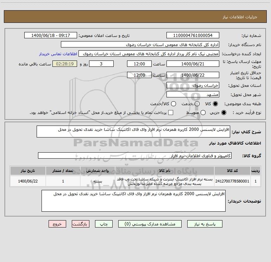The height and width of the screenshot is (262, 271).
Task: Click the price validity time 12:00 field
Action: (x=139, y=75)
